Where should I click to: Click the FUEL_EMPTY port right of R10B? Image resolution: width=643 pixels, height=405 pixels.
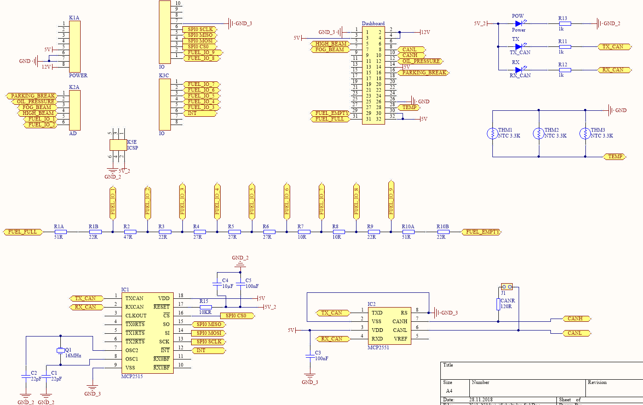click(x=482, y=232)
